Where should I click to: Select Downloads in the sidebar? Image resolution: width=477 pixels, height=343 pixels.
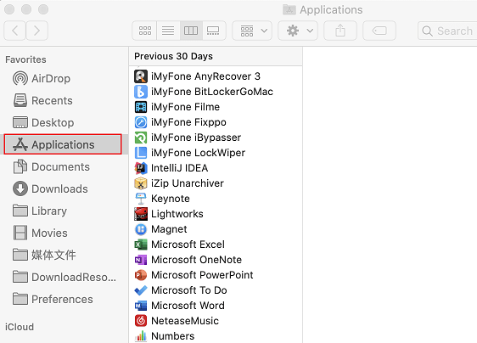pyautogui.click(x=50, y=188)
